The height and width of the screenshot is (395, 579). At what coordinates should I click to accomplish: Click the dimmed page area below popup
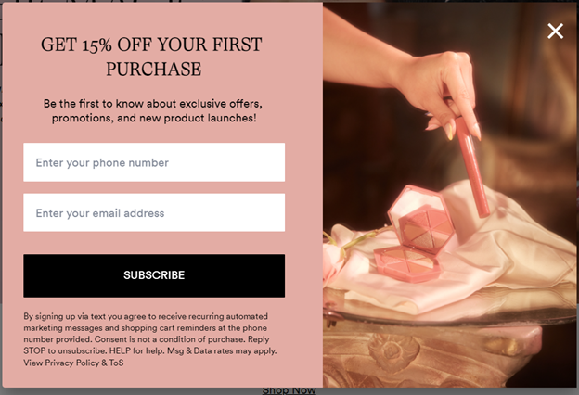[110, 391]
